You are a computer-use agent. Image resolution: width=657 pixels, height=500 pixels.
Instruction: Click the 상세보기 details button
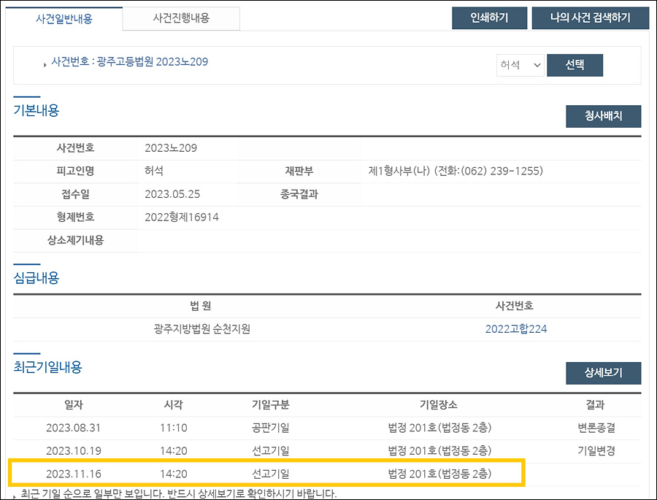[x=603, y=373]
